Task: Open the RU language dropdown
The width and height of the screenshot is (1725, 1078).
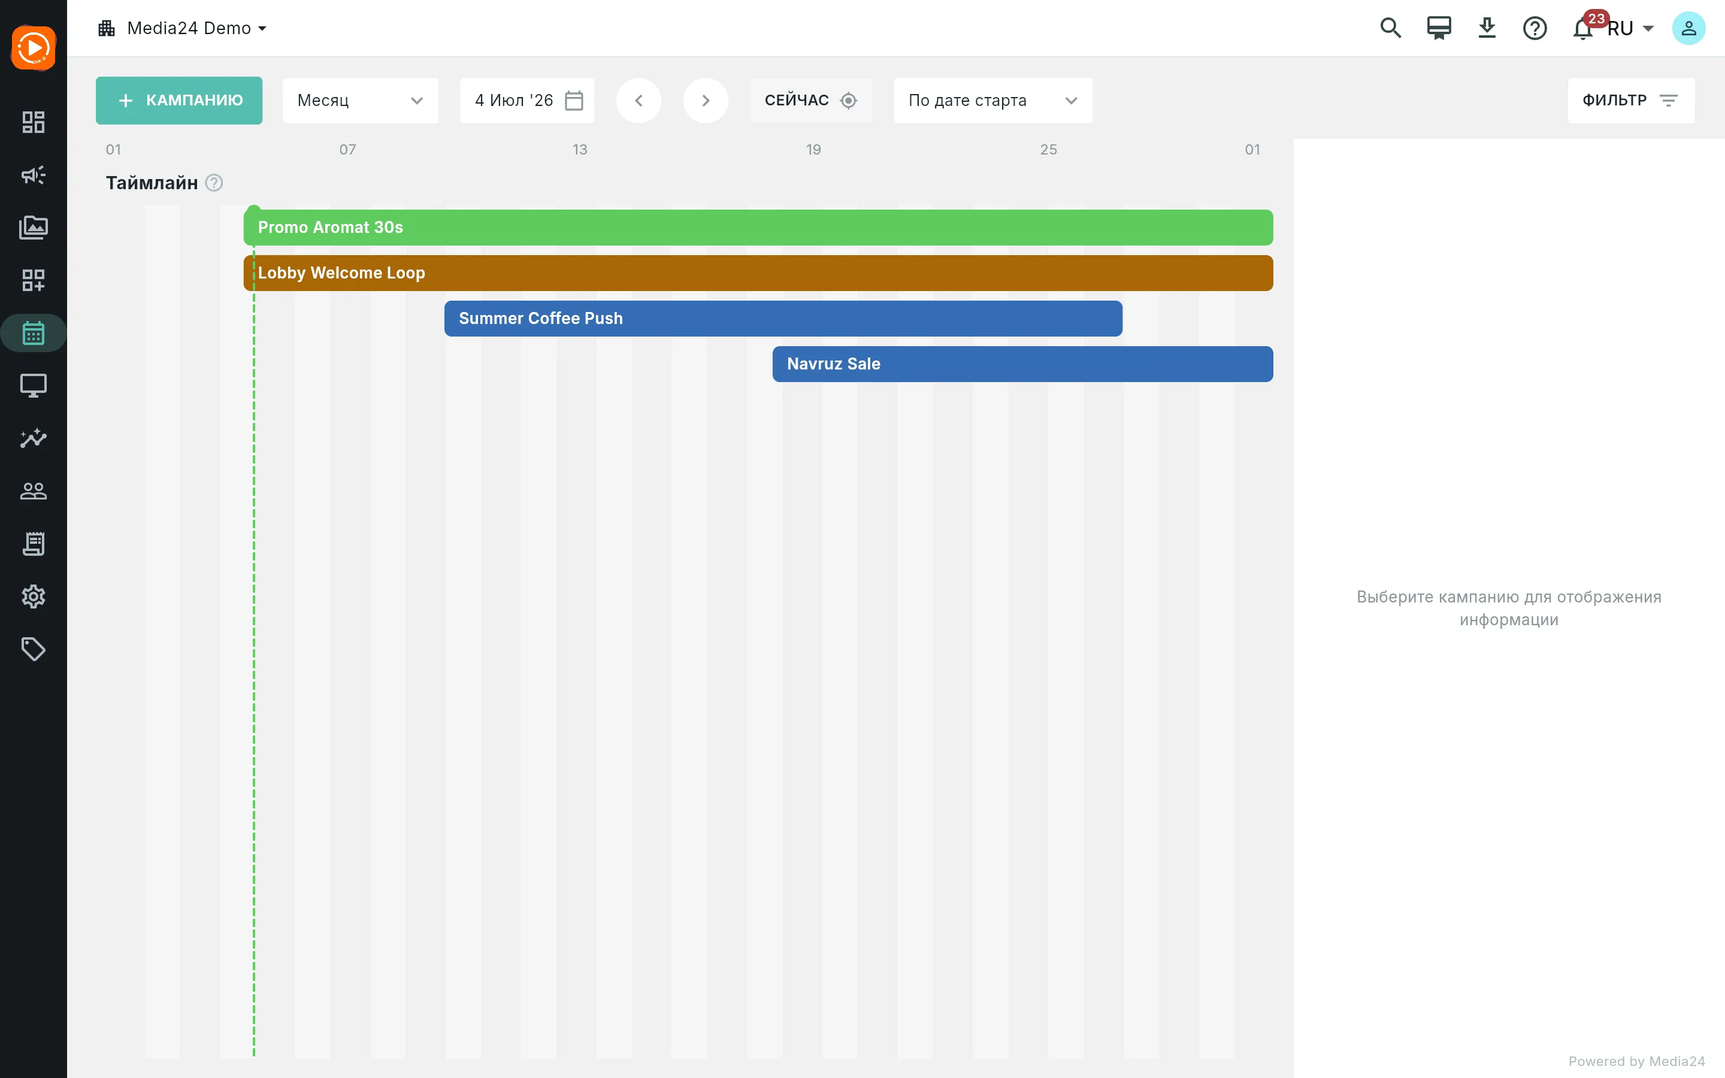Action: [1630, 29]
